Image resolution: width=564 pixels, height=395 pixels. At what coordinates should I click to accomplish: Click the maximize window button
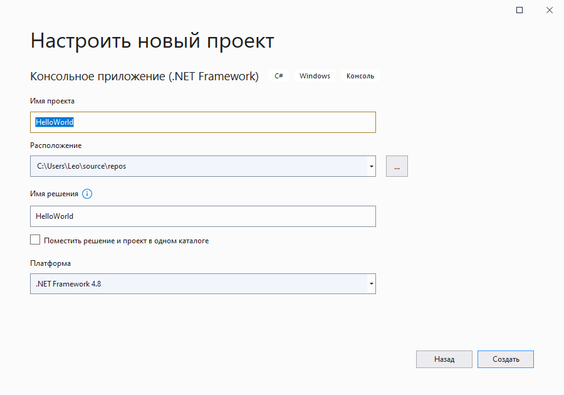(x=520, y=11)
